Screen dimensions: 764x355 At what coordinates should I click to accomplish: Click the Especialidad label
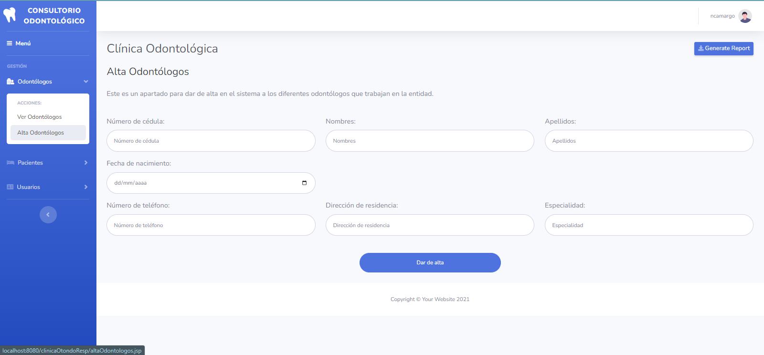[x=565, y=206]
